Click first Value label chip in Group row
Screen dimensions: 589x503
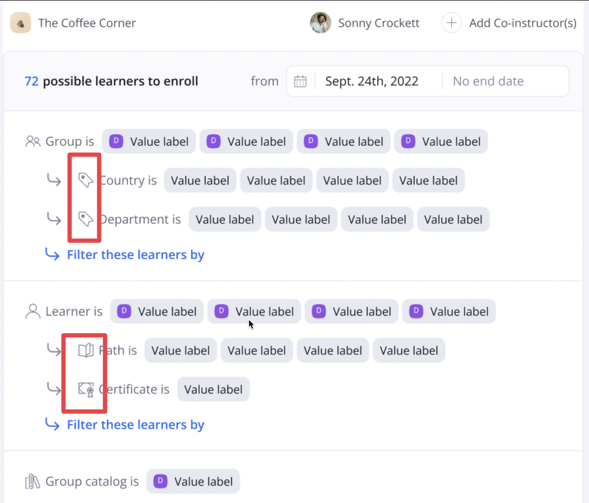click(149, 142)
